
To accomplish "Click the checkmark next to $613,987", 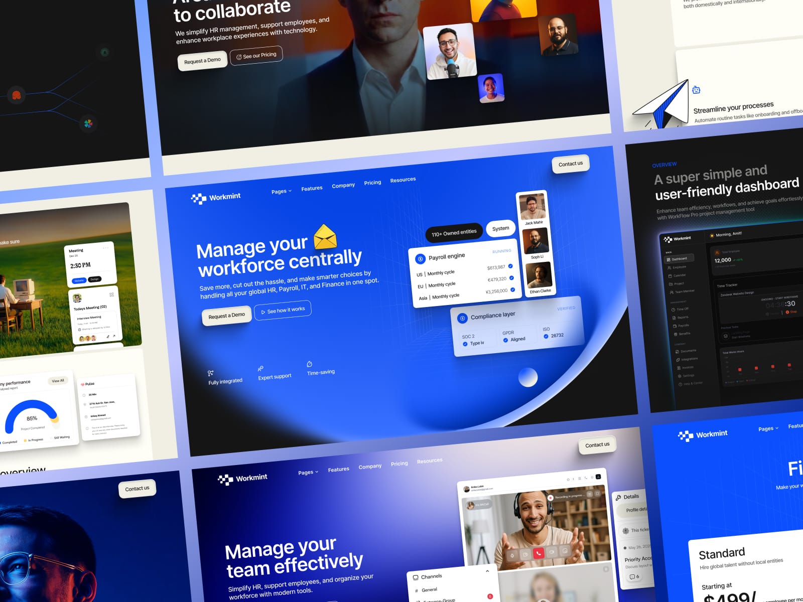I will 510,266.
